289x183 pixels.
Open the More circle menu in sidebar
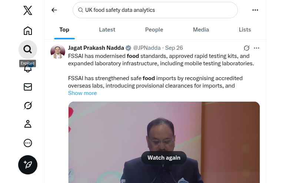[x=28, y=143]
